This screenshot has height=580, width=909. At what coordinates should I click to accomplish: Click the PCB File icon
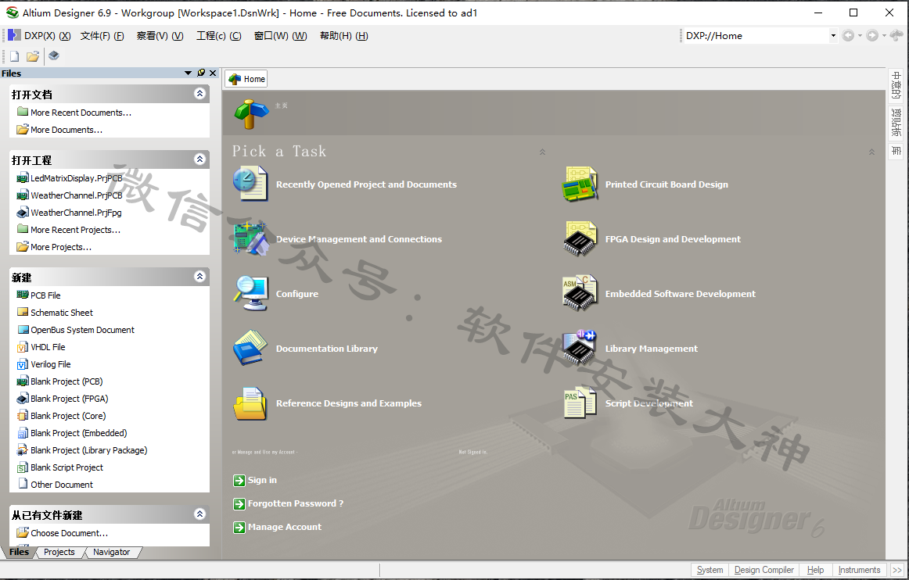pyautogui.click(x=23, y=295)
